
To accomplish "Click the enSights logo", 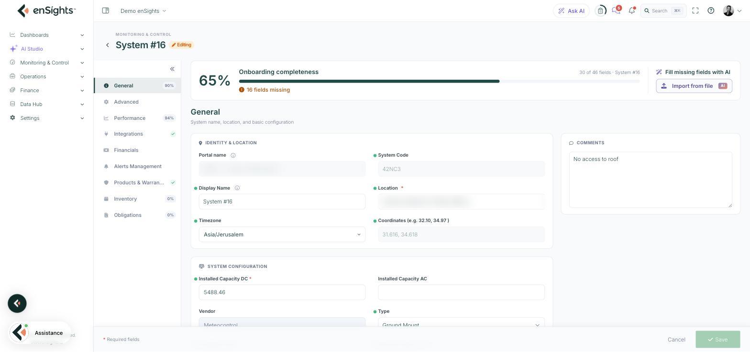I will click(x=46, y=11).
